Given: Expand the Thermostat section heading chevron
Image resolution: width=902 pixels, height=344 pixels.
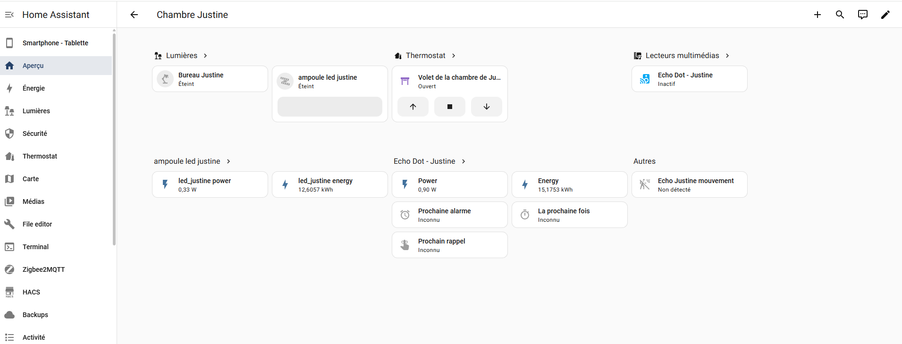Looking at the screenshot, I should click(x=454, y=56).
